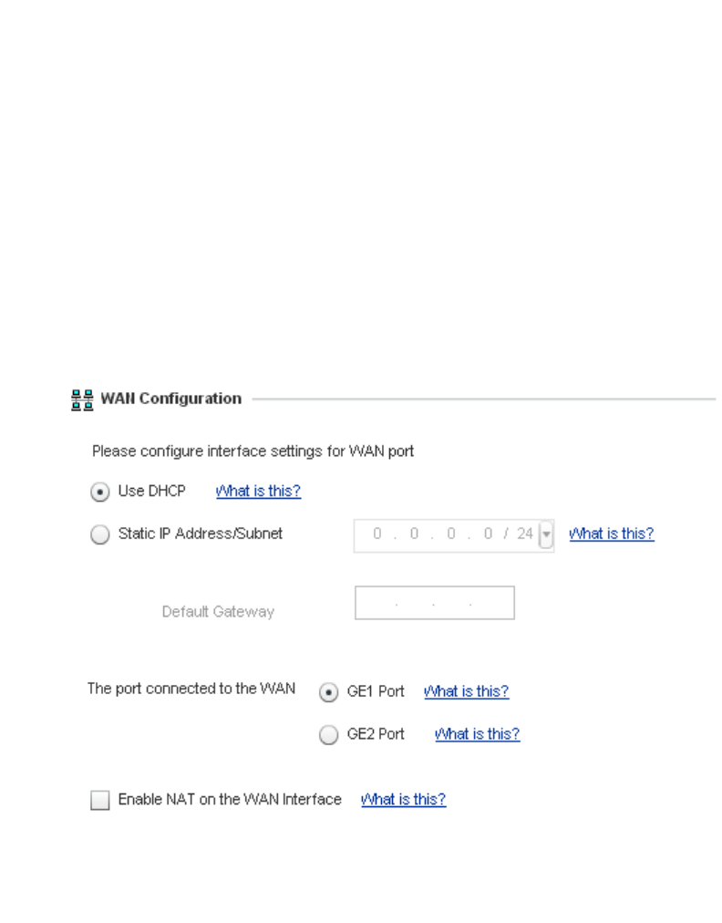This screenshot has height=923, width=722.
Task: Open What is this? help for GE2 Port
Action: click(x=477, y=734)
